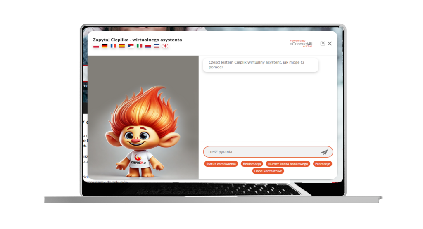
Task: Click the 'Treść pytania' question field
Action: pyautogui.click(x=261, y=152)
